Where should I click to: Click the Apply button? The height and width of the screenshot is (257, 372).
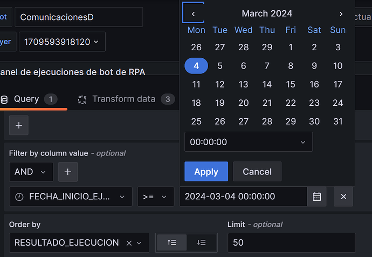click(206, 172)
